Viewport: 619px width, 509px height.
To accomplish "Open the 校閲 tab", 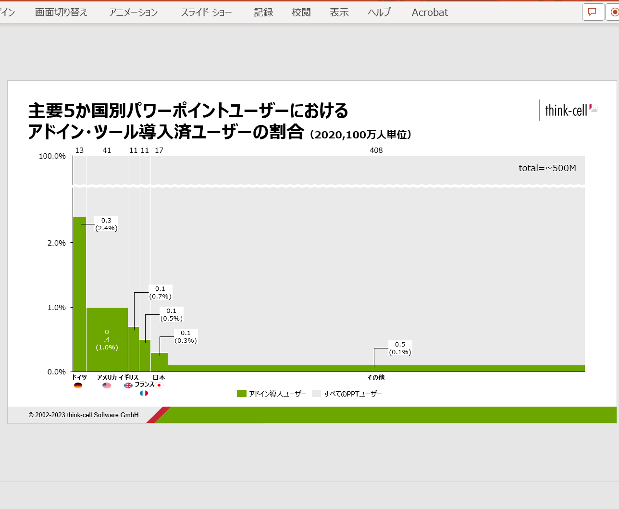I will coord(301,12).
